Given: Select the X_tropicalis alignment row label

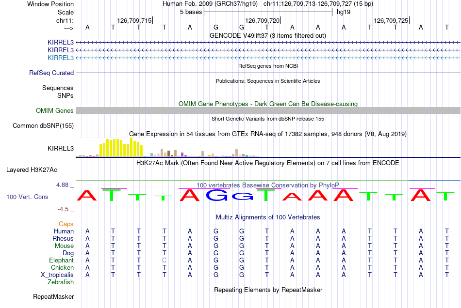Looking at the screenshot, I should pyautogui.click(x=57, y=275).
